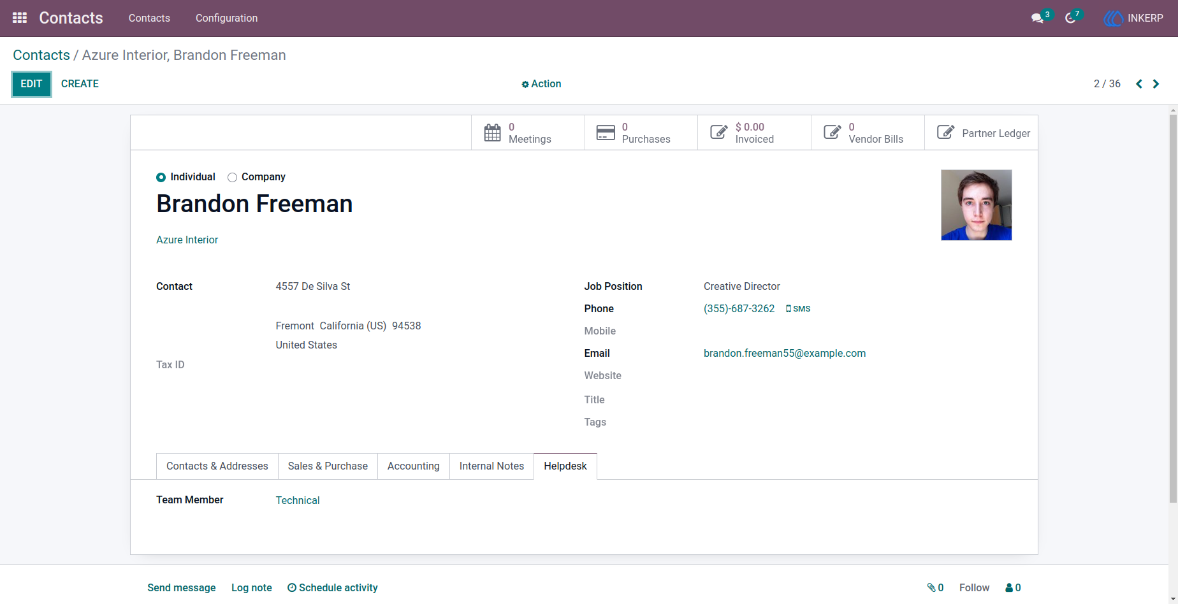Toggle Follow for this contact
The image size is (1178, 604).
tap(974, 587)
